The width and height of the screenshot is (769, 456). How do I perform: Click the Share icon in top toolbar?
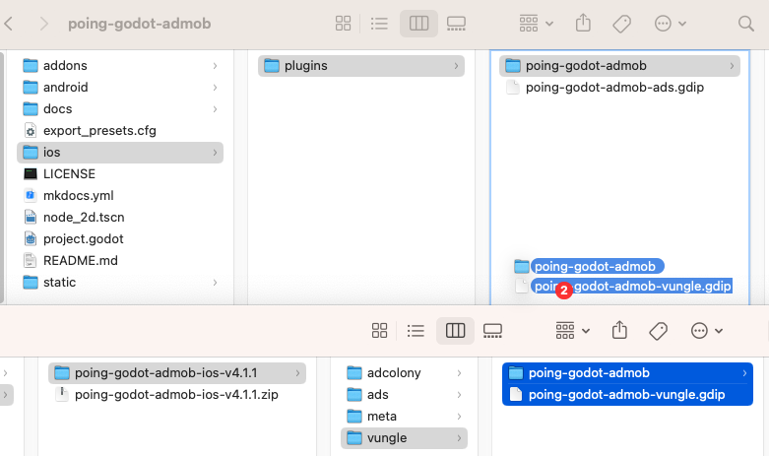[583, 23]
